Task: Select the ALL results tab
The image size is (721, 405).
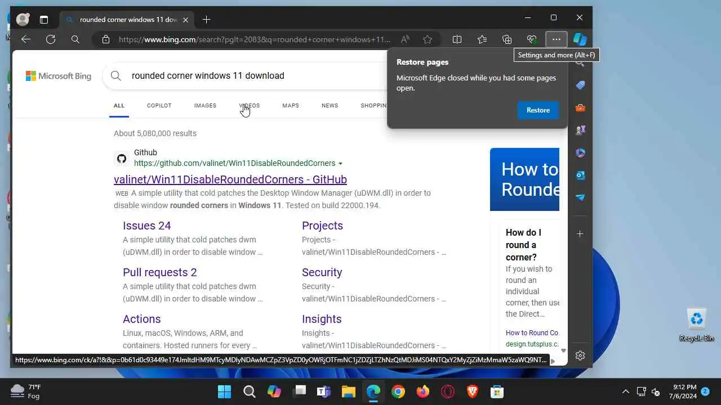Action: [x=119, y=106]
